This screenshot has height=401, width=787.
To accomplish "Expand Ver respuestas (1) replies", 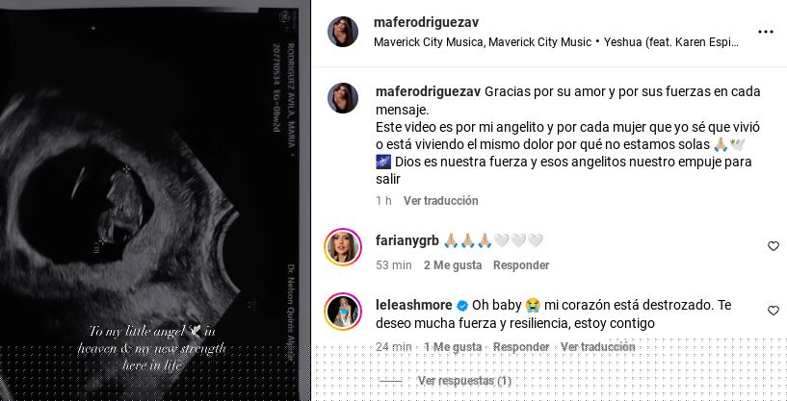I will (x=464, y=381).
